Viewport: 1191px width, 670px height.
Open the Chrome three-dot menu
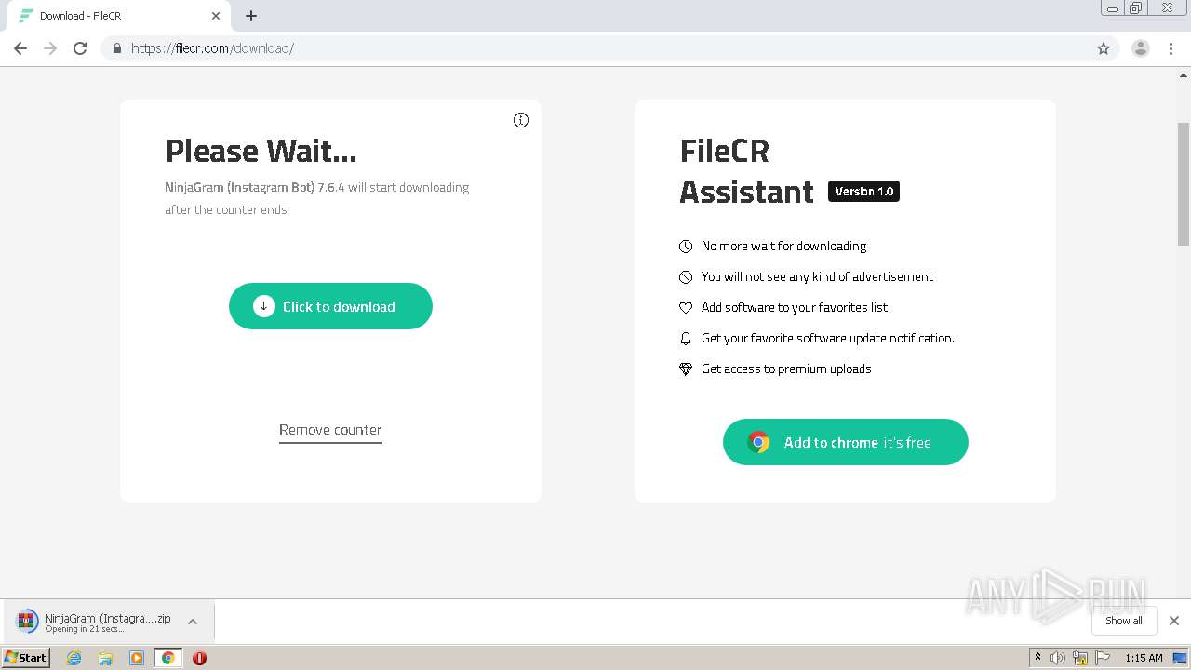pos(1172,48)
